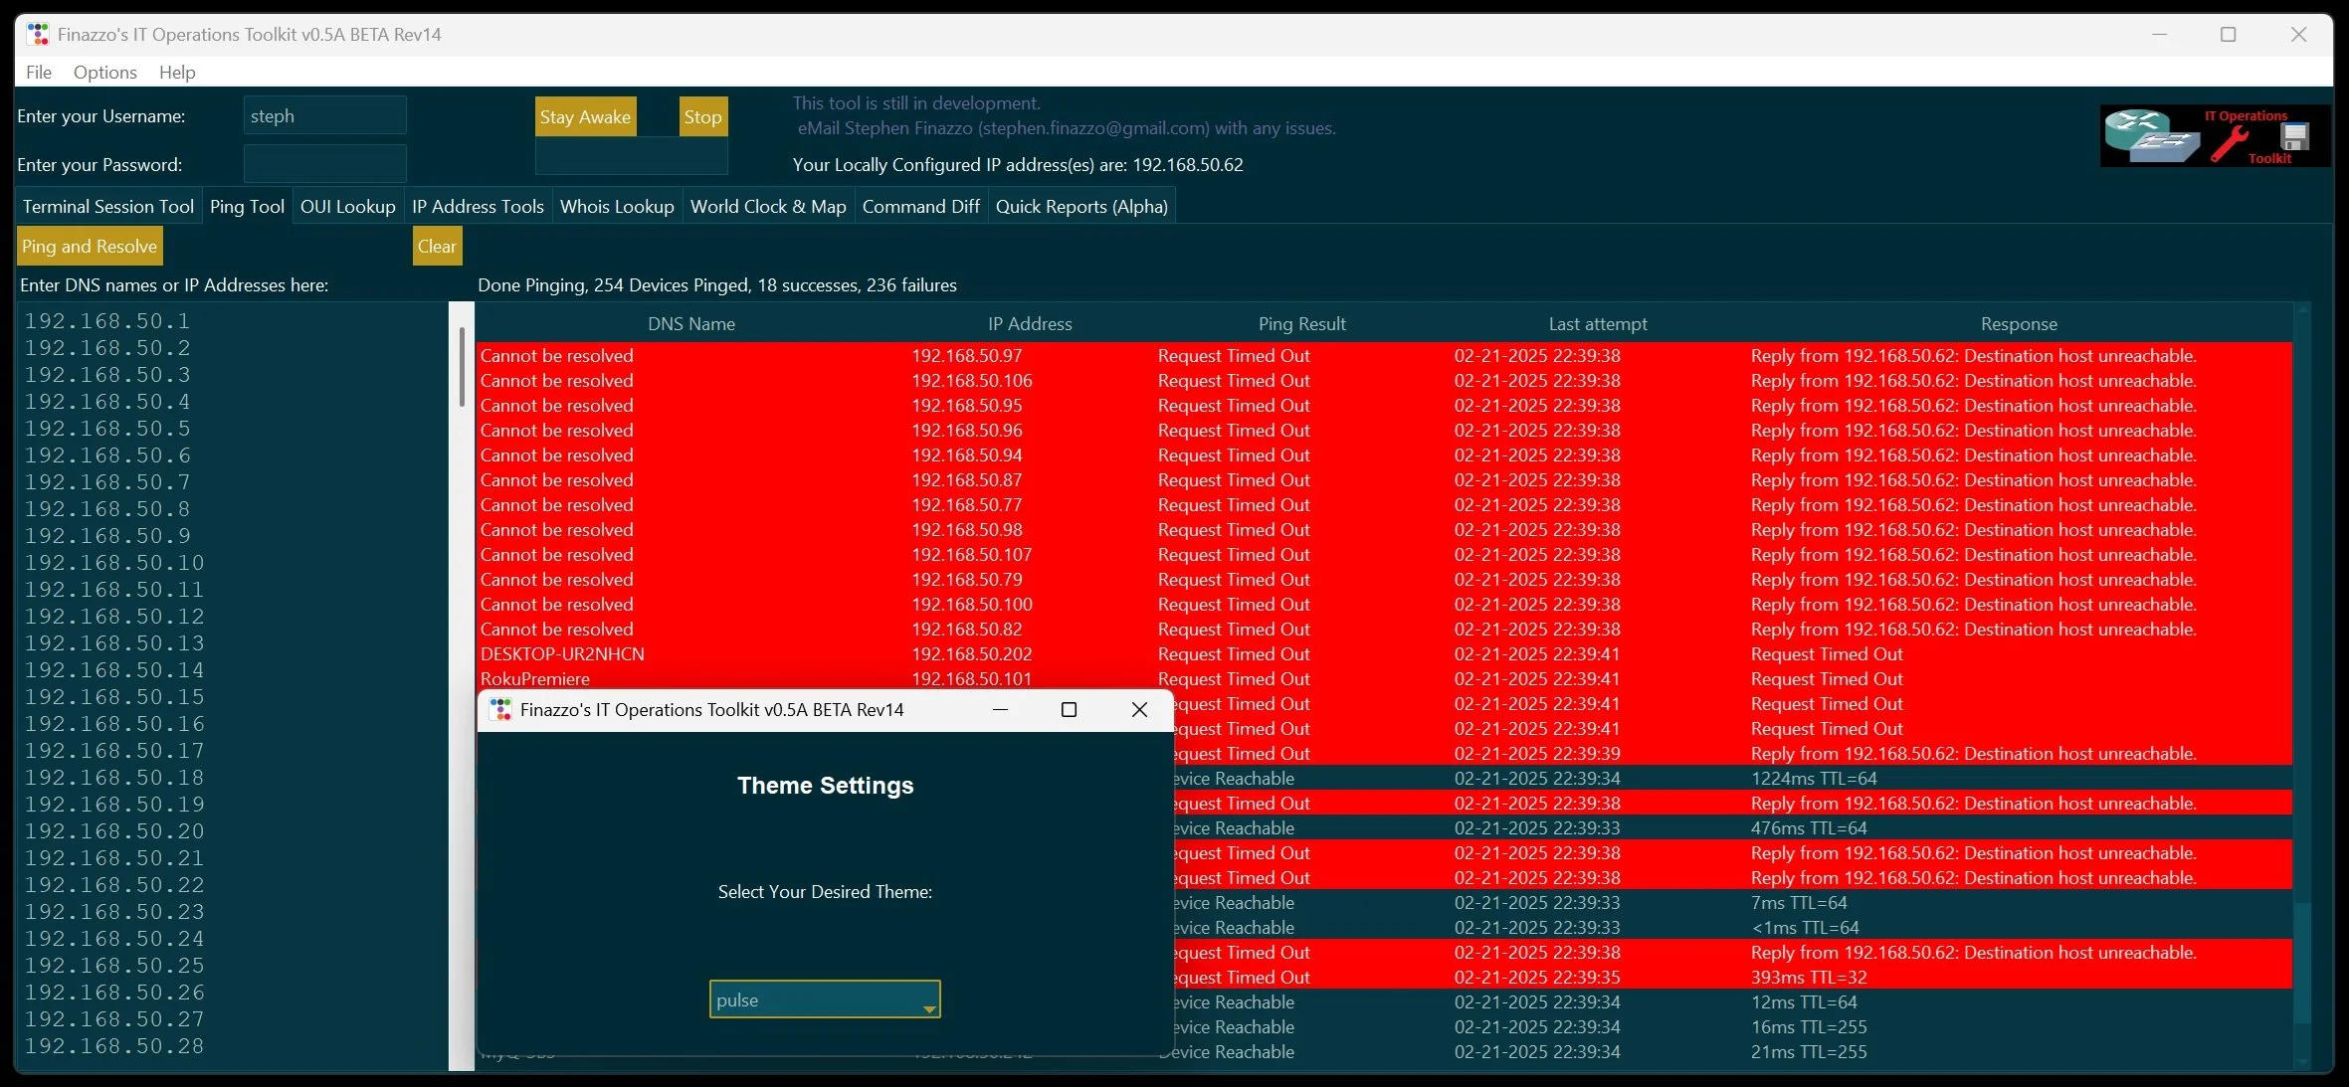Open the Quick Reports (Alpha) tab
The height and width of the screenshot is (1087, 2349).
coord(1080,207)
